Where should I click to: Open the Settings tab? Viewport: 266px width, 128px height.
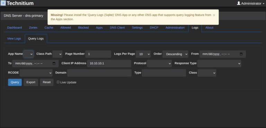(137, 27)
